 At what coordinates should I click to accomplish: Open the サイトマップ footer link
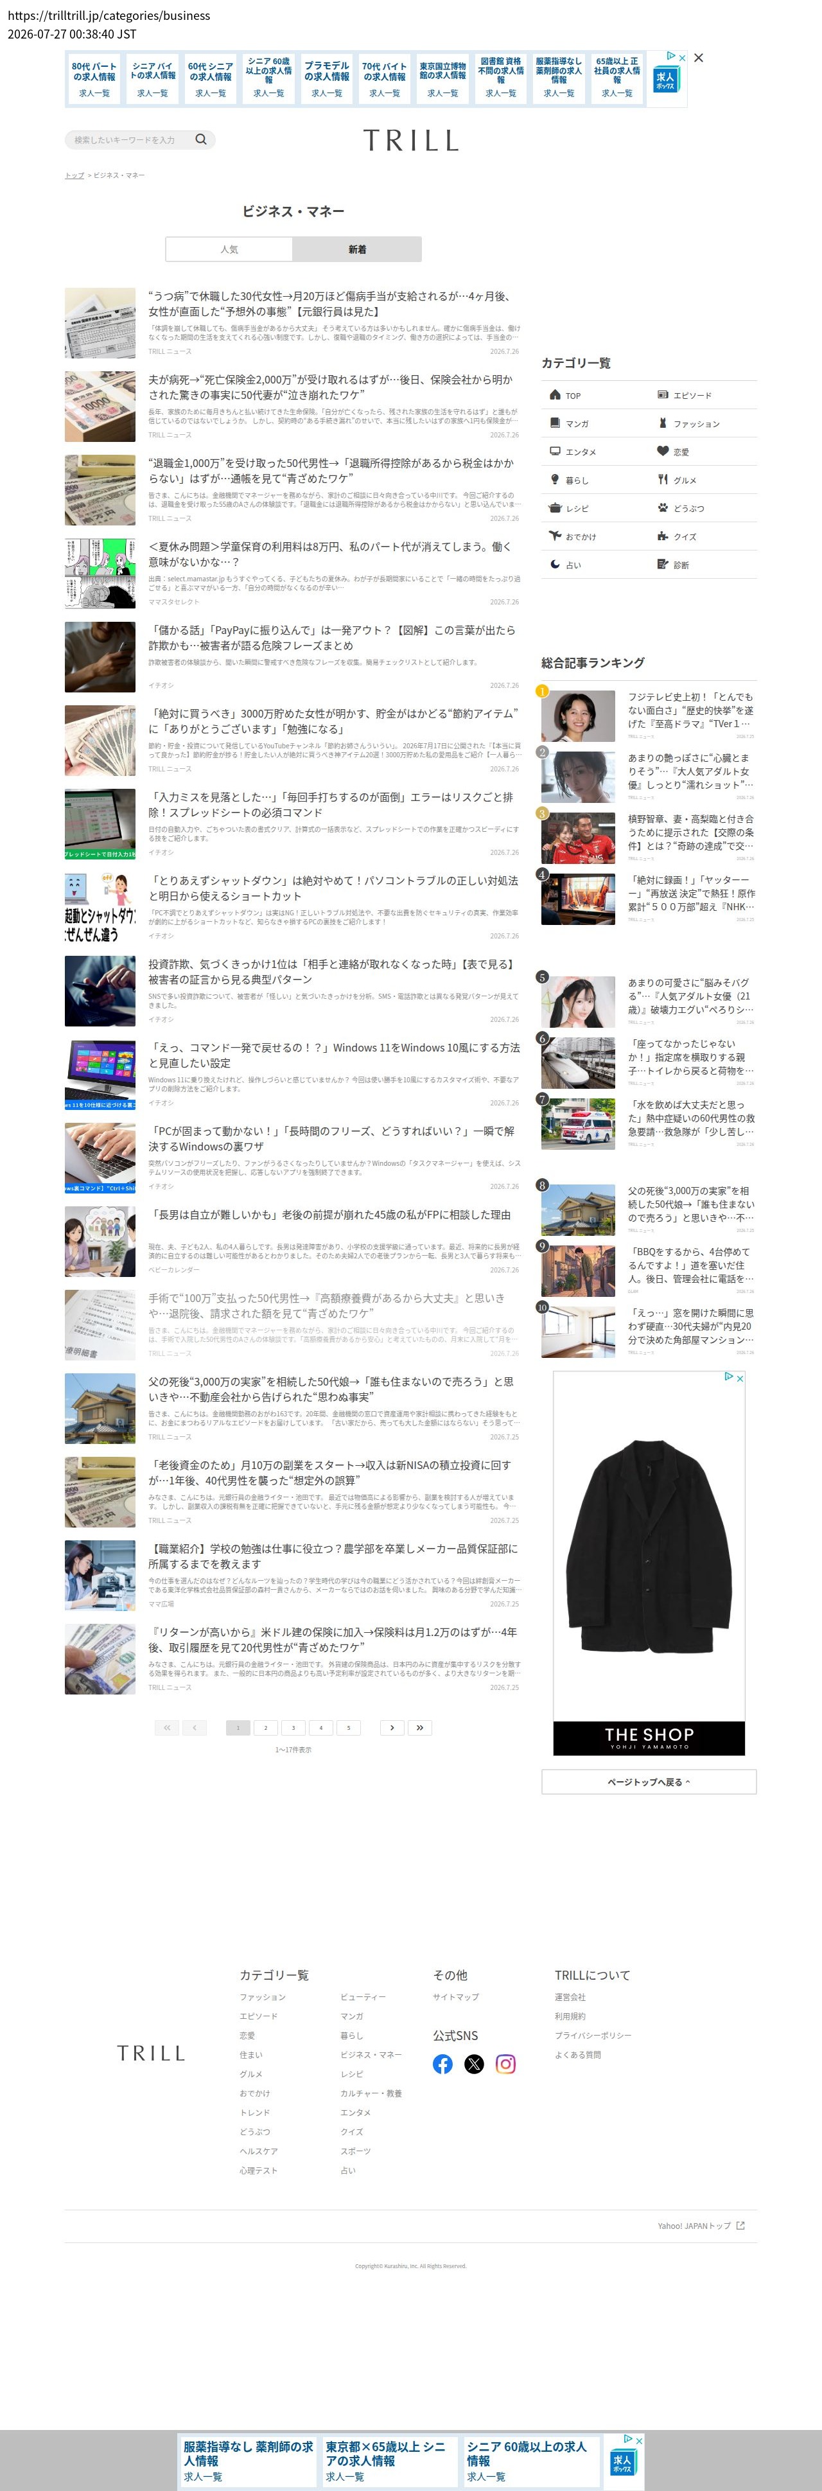pos(455,1997)
